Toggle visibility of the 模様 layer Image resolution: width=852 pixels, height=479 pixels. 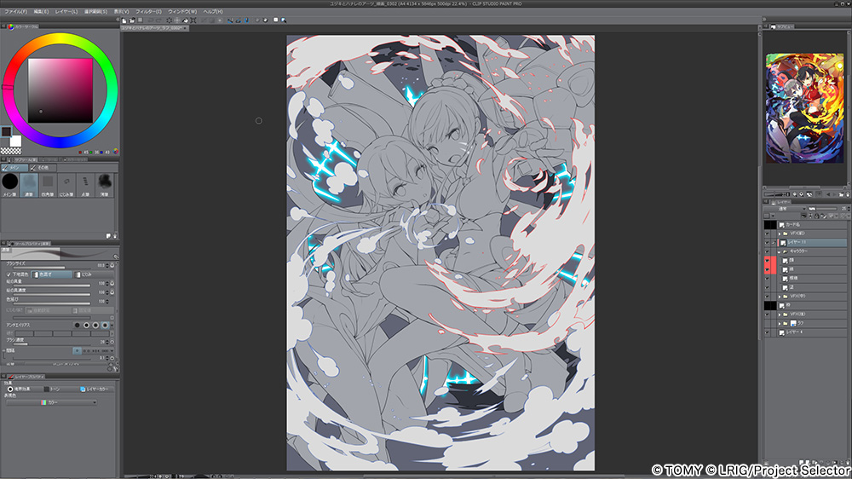coord(768,279)
